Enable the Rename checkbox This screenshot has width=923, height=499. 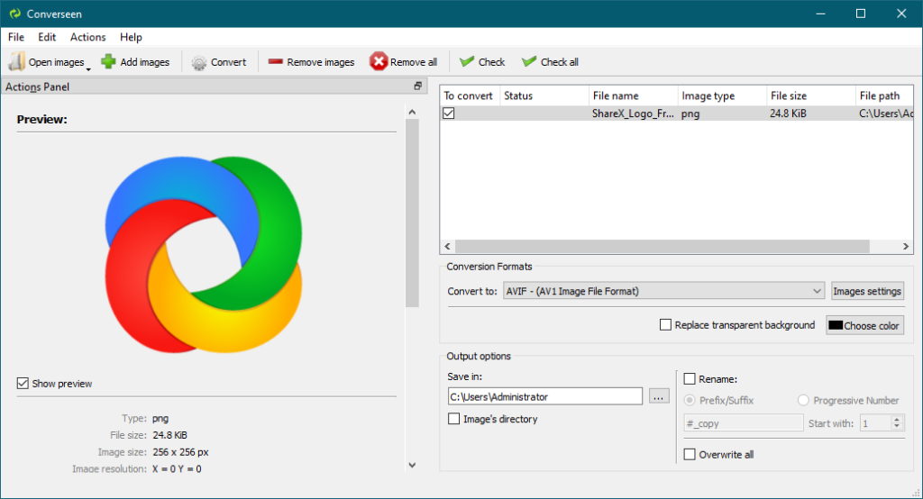tap(690, 379)
